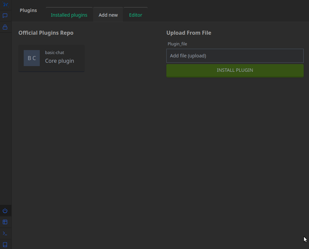Click the power icon in the sidebar

point(5,211)
